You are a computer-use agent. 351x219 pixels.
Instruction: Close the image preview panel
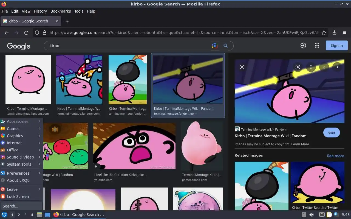pos(242,67)
